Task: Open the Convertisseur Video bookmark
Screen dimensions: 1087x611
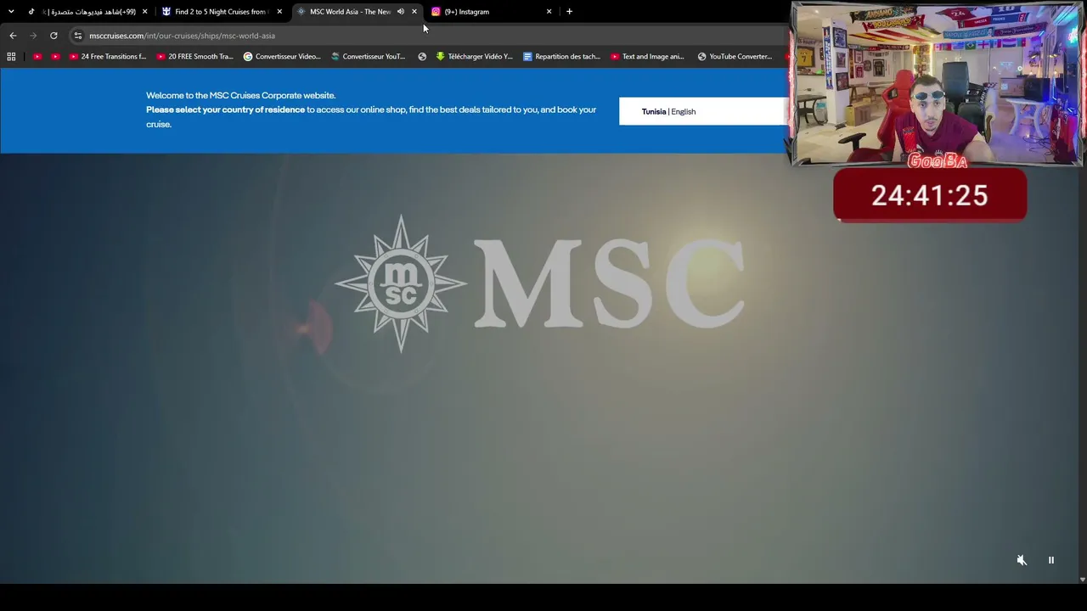Action: (x=282, y=57)
